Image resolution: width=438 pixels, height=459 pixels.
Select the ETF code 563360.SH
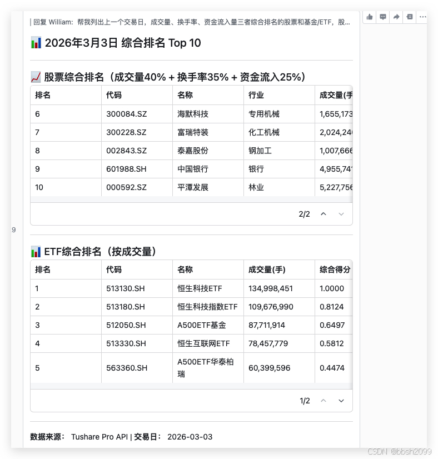coord(127,368)
